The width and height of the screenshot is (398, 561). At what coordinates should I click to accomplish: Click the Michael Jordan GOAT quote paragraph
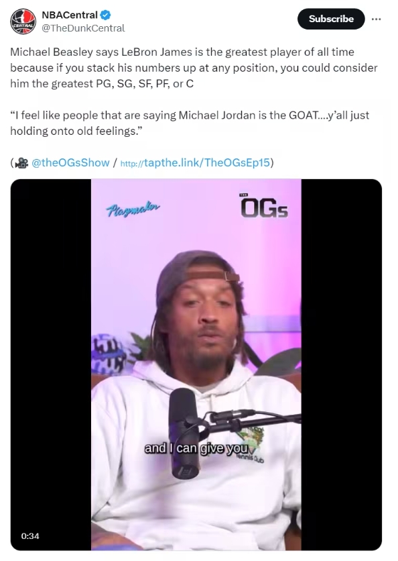[190, 123]
